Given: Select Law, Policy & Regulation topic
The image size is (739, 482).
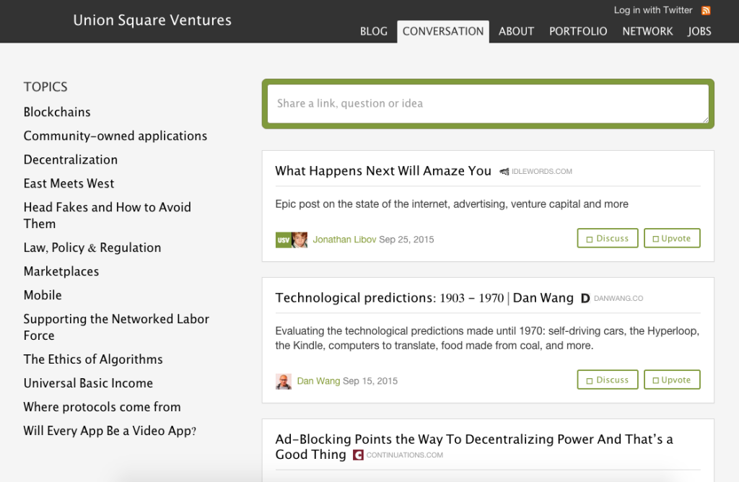Looking at the screenshot, I should 92,247.
